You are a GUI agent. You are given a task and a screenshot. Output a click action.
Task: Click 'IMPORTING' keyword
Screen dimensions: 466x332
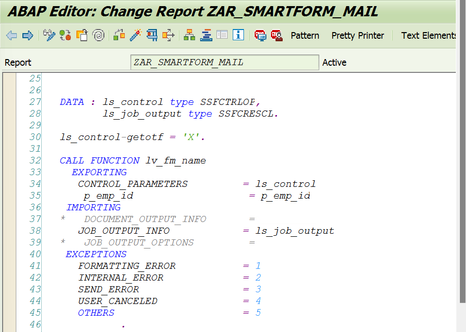pyautogui.click(x=93, y=207)
